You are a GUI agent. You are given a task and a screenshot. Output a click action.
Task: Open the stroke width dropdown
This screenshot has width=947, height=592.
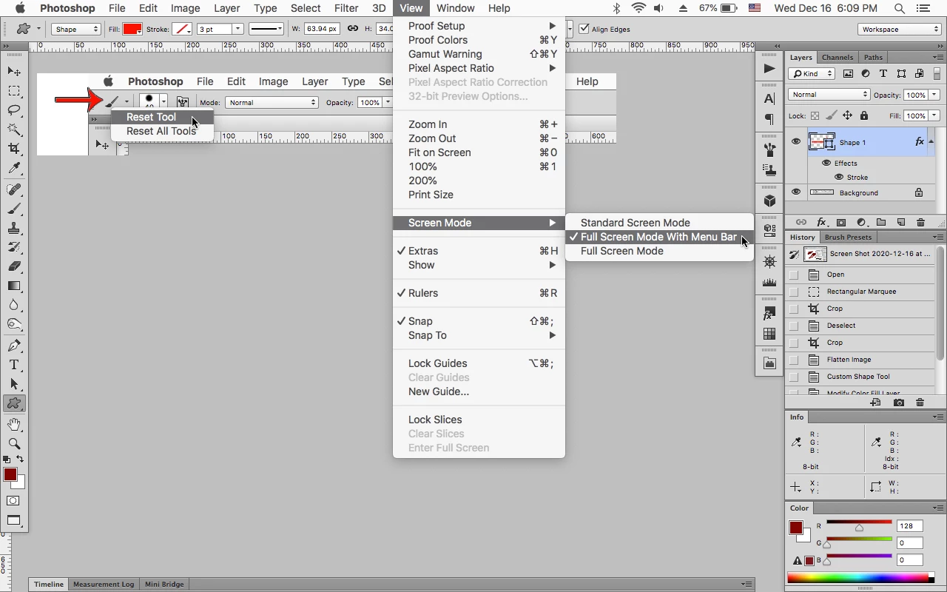point(238,29)
